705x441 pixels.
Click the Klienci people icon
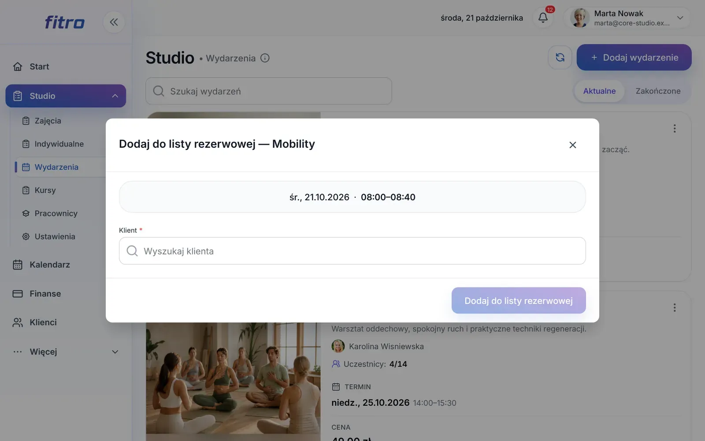tap(18, 322)
